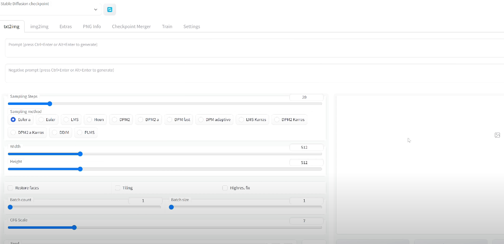Open the Settings tab

pos(192,27)
